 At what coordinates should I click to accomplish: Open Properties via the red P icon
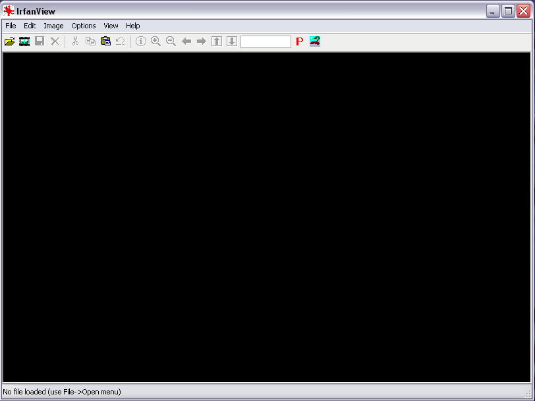coord(299,41)
